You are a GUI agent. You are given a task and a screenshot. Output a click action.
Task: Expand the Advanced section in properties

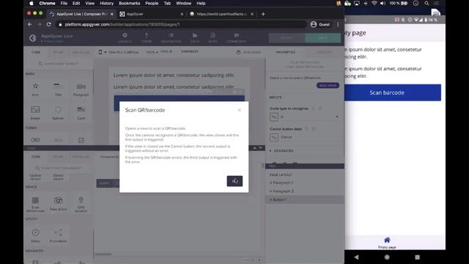coord(281,151)
